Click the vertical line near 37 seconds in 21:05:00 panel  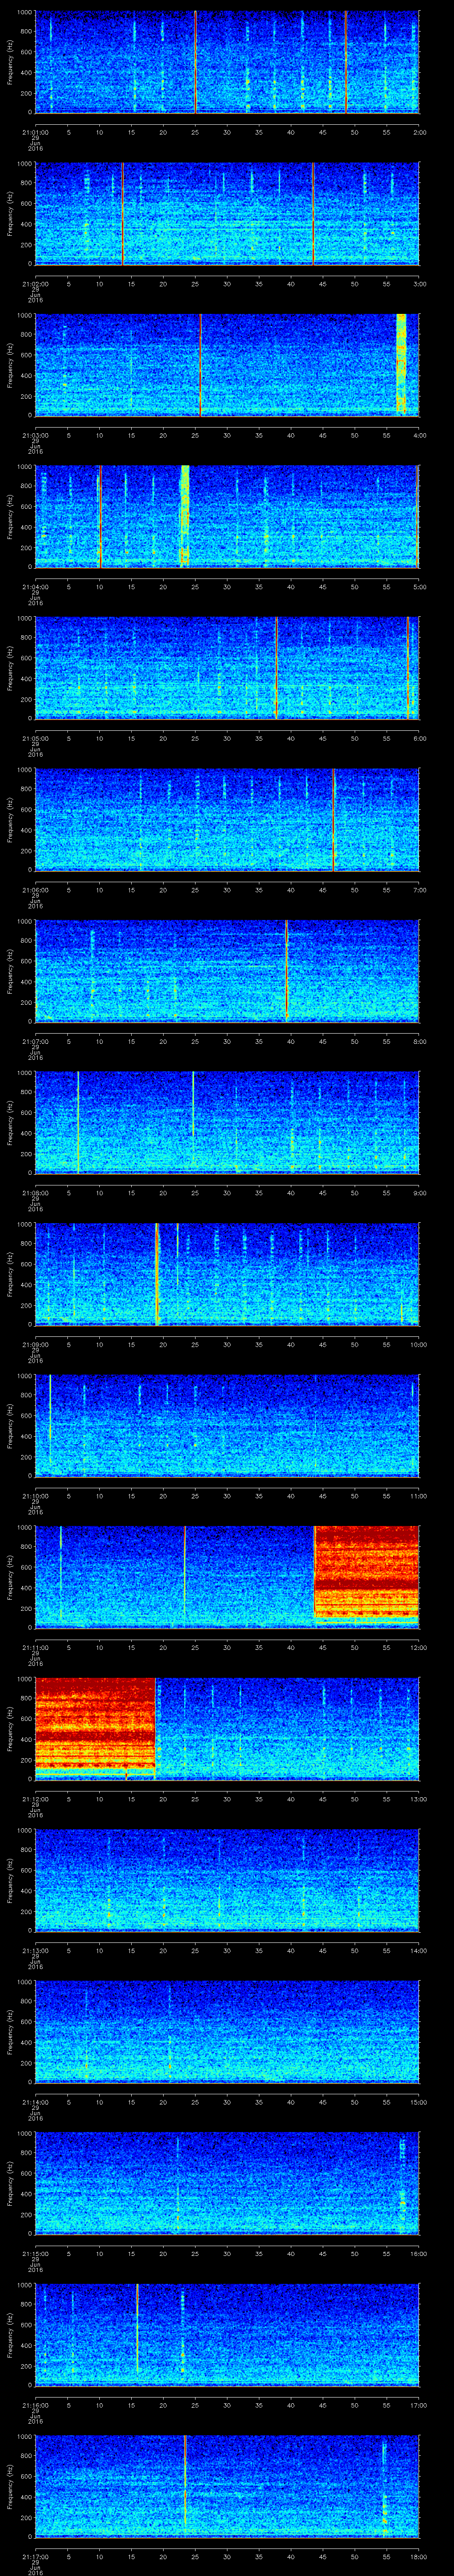click(x=275, y=668)
